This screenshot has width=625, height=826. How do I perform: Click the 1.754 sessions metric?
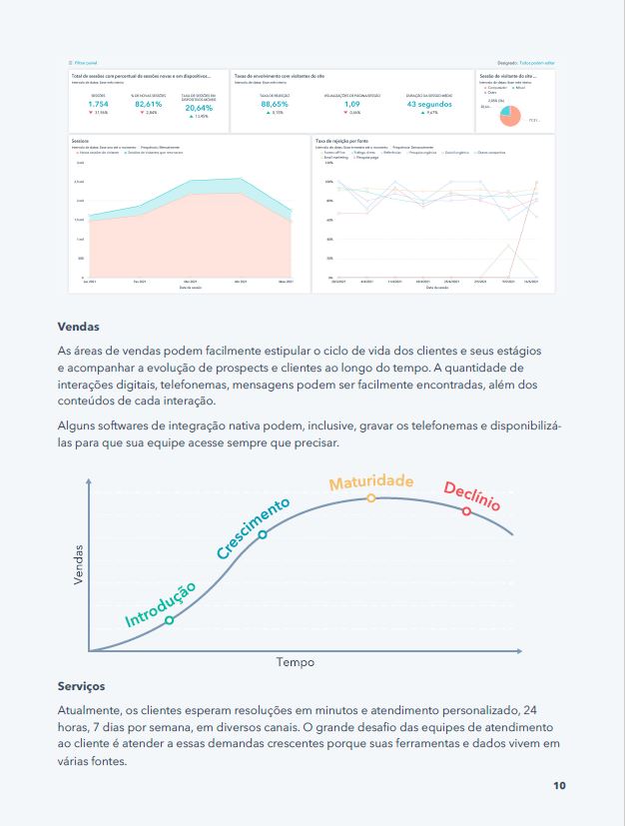(x=98, y=104)
